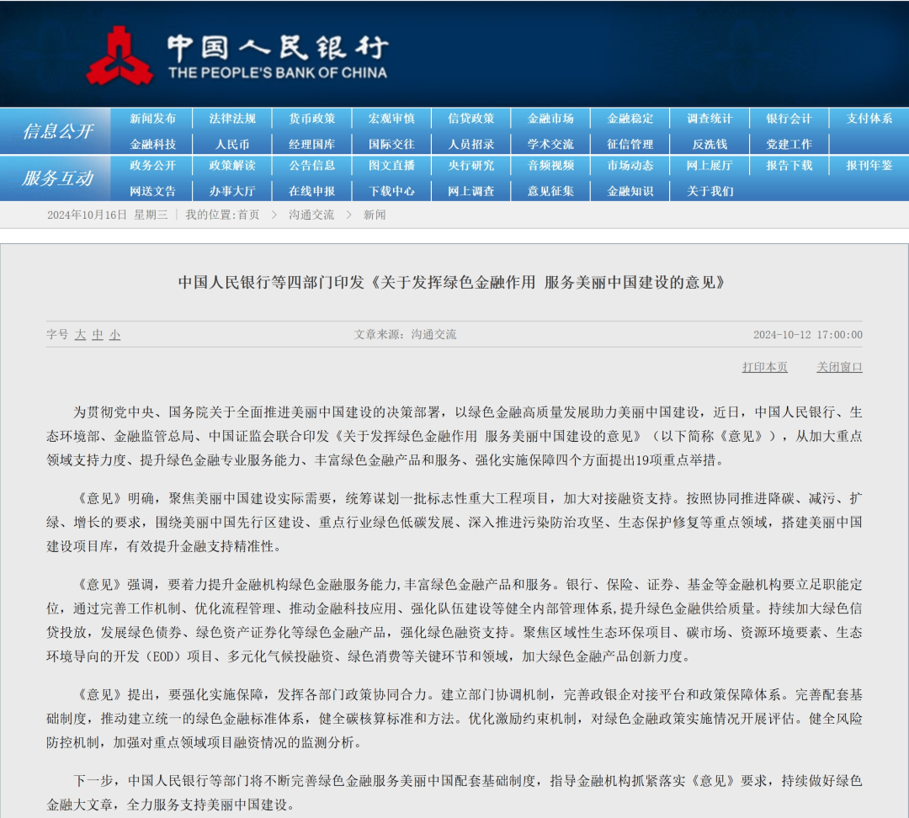Open 音频视频 link
909x818 pixels.
click(550, 166)
